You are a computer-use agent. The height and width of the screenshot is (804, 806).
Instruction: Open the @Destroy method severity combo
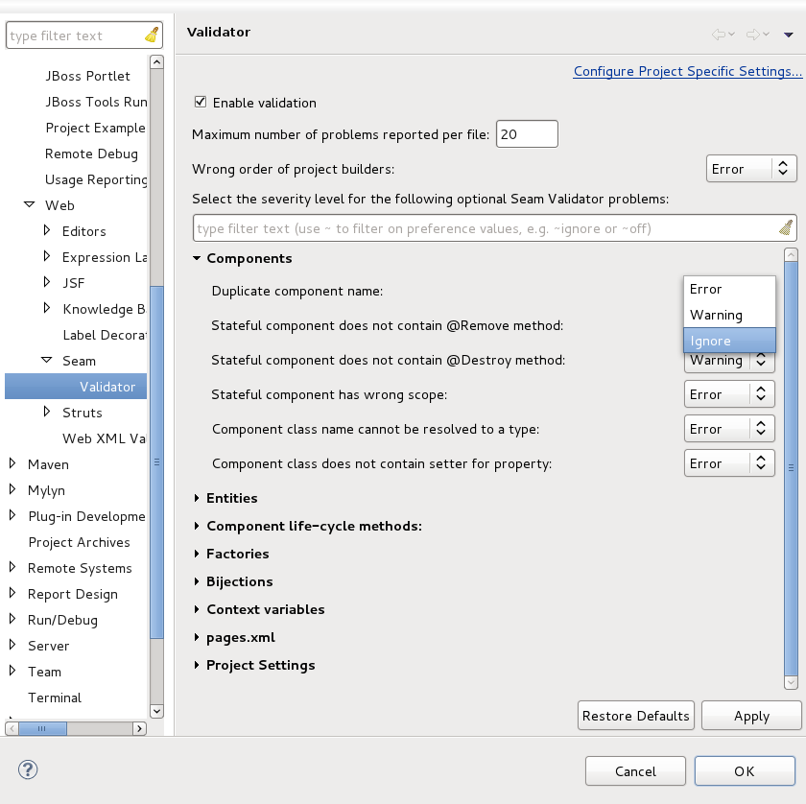point(729,361)
